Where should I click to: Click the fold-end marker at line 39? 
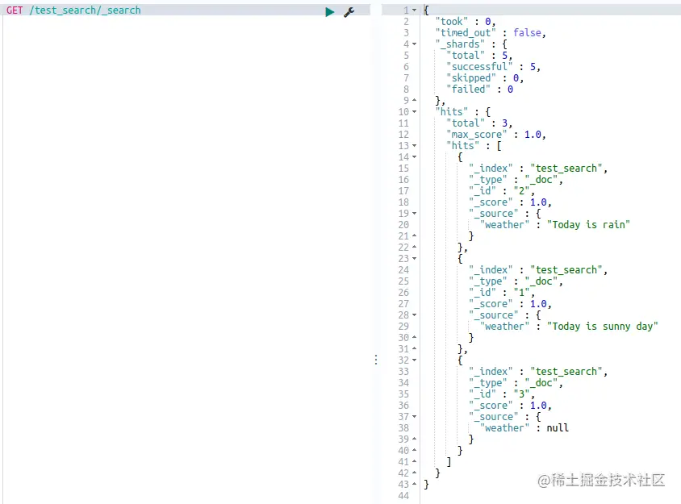(415, 439)
